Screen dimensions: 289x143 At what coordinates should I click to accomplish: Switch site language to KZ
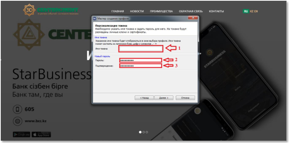[x=252, y=11]
